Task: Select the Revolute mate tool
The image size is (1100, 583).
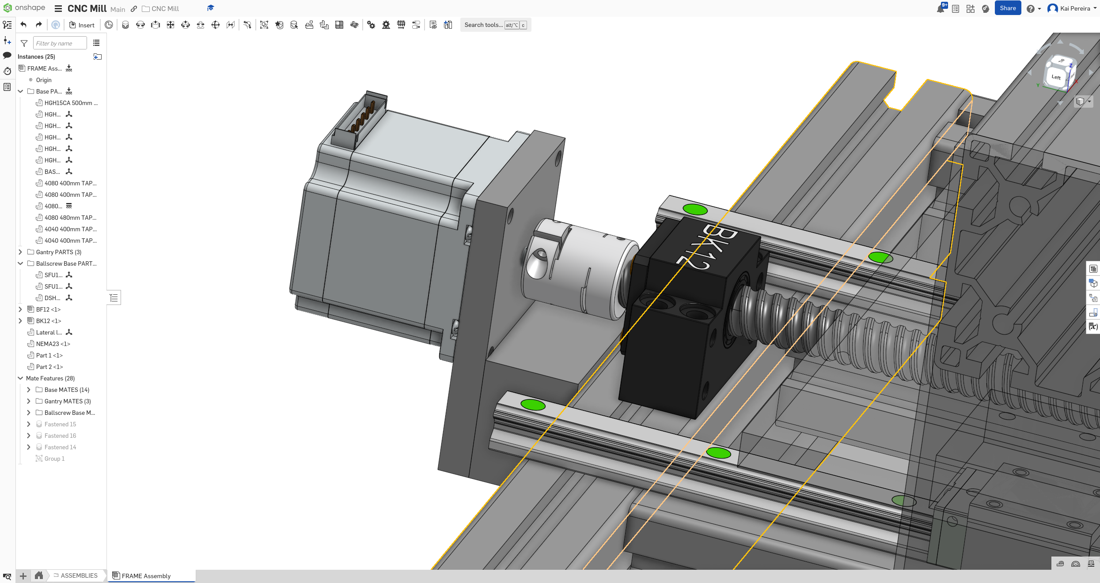Action: [140, 25]
